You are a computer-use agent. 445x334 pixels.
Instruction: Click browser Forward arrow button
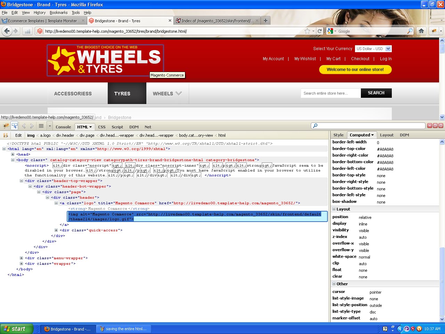(x=16, y=31)
